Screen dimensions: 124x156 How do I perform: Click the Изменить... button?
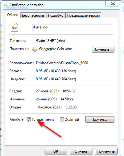103,49
